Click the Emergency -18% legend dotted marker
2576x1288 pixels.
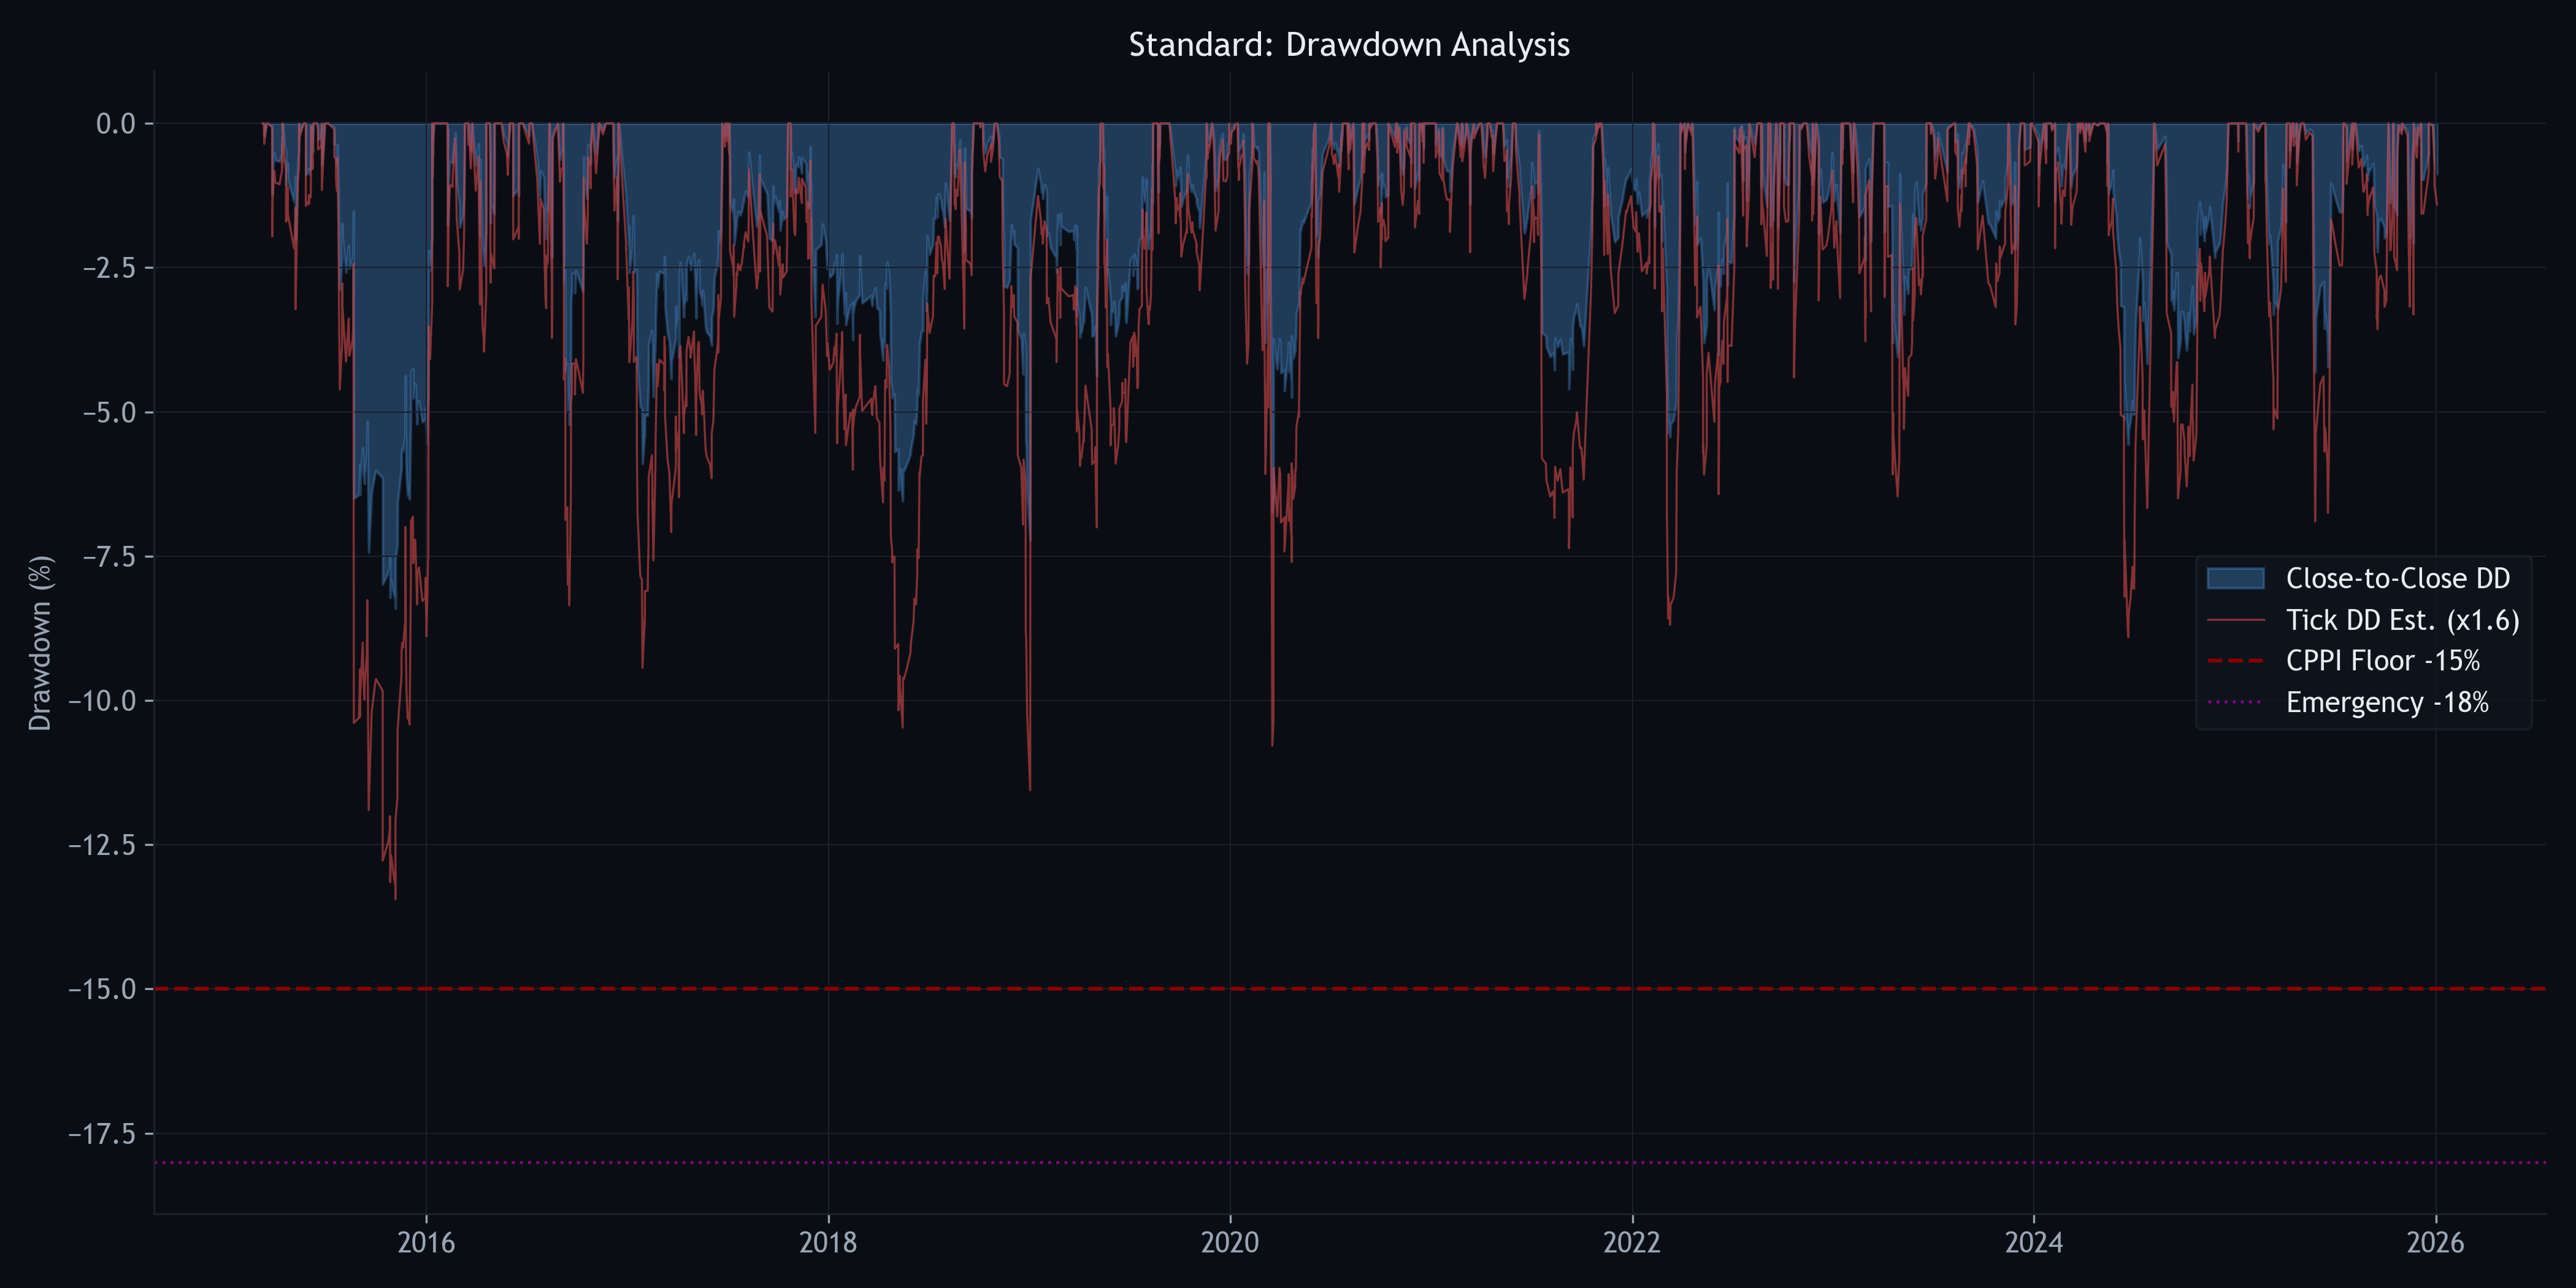pos(2235,702)
